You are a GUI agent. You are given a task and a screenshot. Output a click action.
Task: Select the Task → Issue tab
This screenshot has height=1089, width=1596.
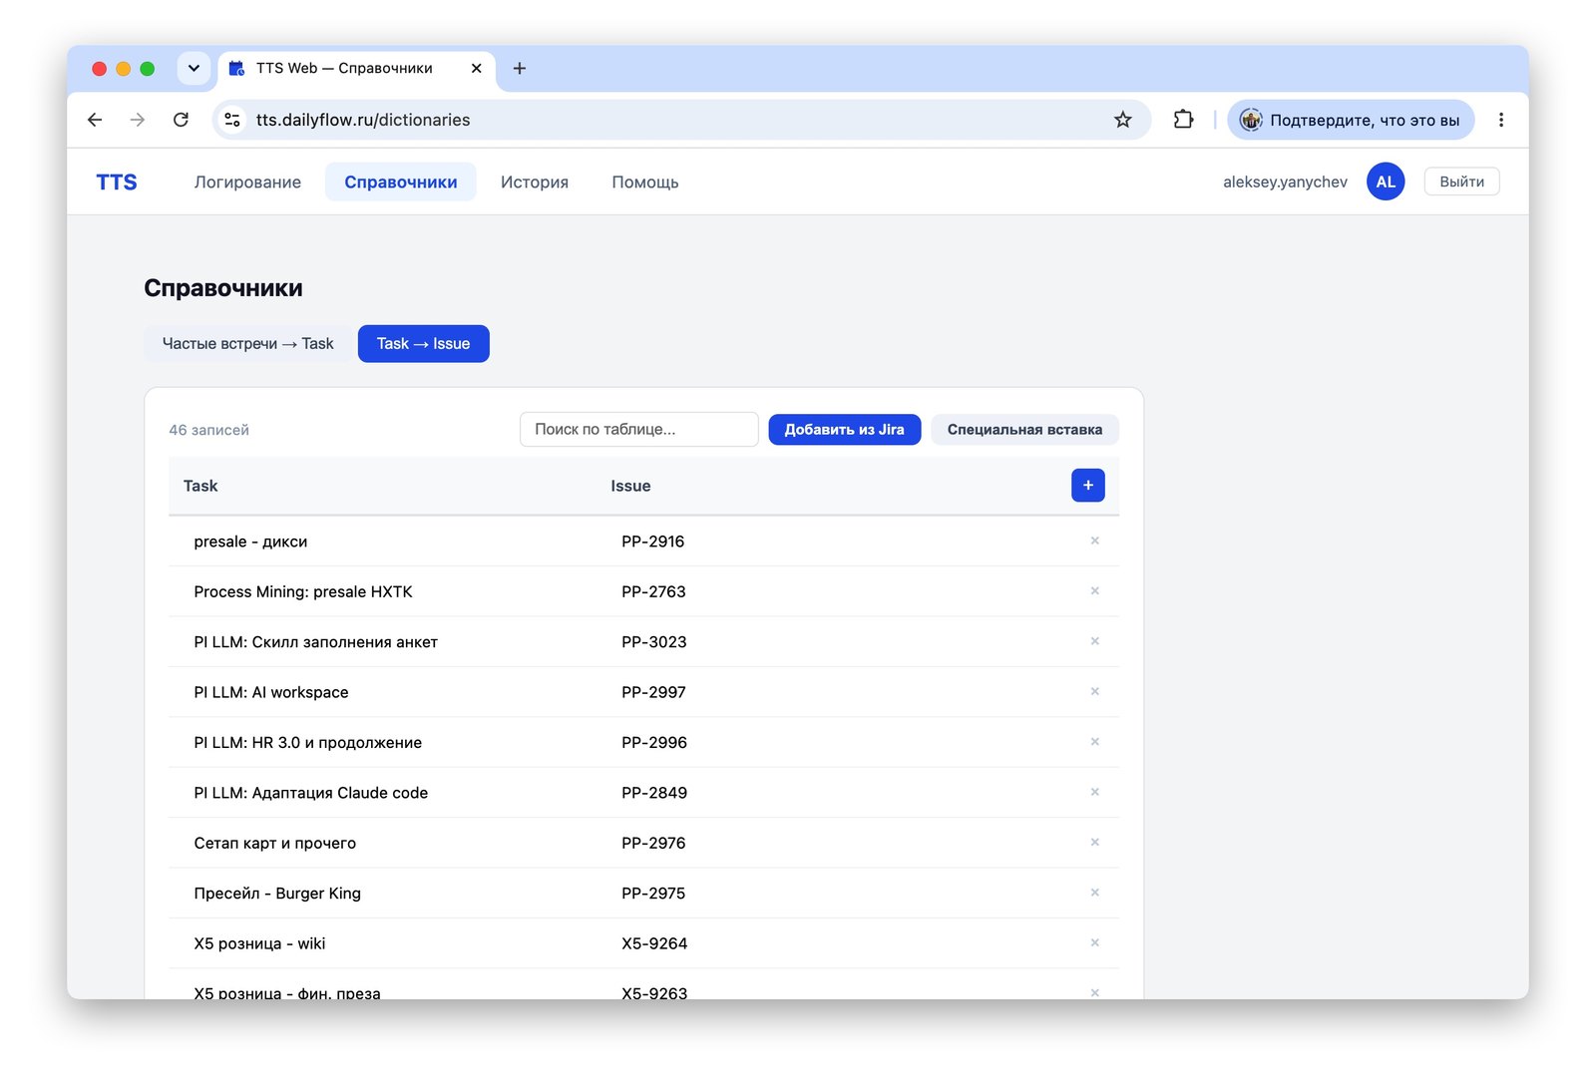(423, 344)
